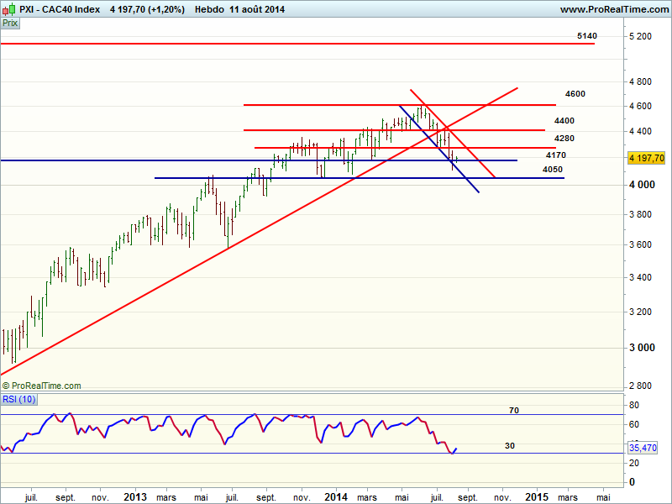This screenshot has width=672, height=504.
Task: Click the © ProRealTime.com watermark
Action: [x=42, y=386]
